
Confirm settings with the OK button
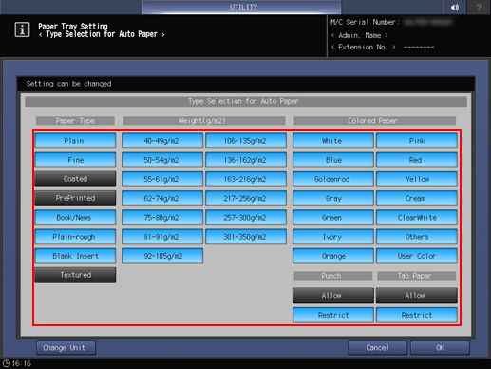(440, 348)
